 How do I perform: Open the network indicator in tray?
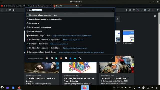coord(152,88)
